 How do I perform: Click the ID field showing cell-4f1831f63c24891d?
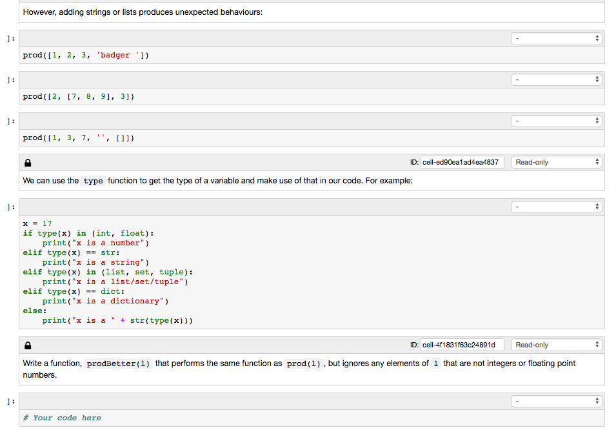coord(461,344)
